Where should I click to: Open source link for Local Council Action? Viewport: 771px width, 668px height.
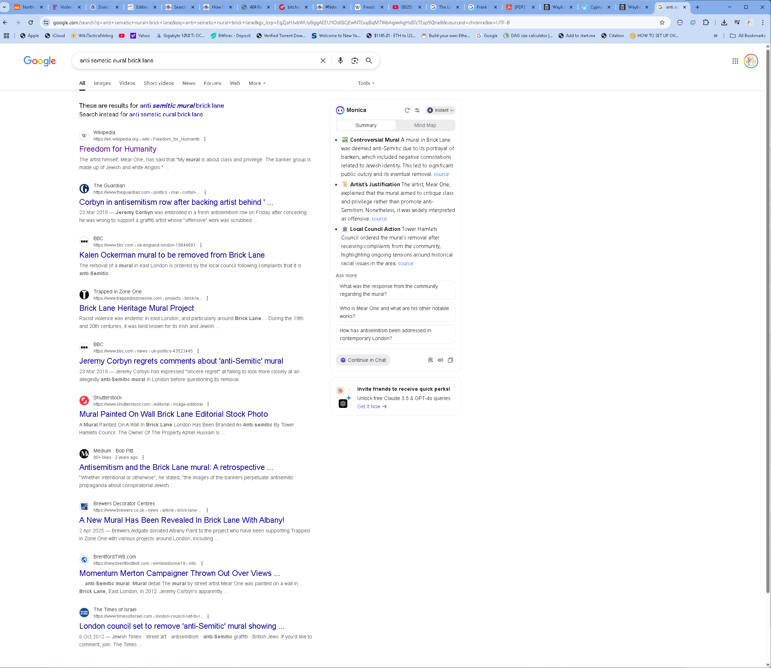(x=405, y=264)
